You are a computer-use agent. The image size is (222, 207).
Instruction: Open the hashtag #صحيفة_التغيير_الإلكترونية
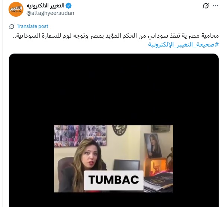tap(183, 45)
